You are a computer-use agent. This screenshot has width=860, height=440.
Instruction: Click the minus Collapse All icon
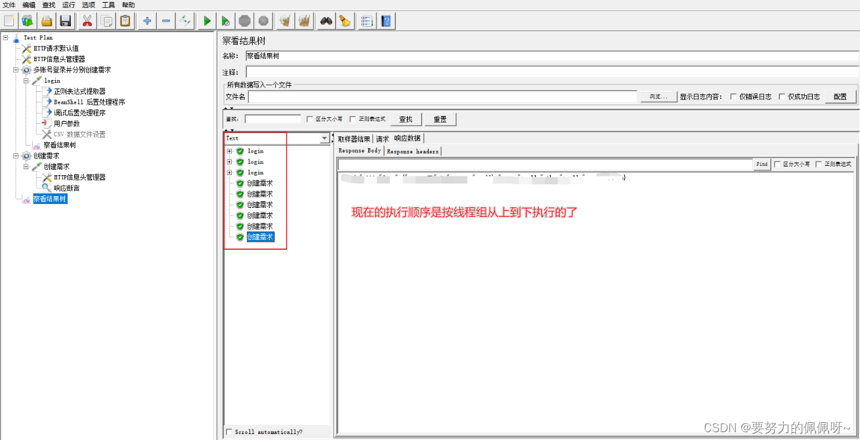[166, 21]
